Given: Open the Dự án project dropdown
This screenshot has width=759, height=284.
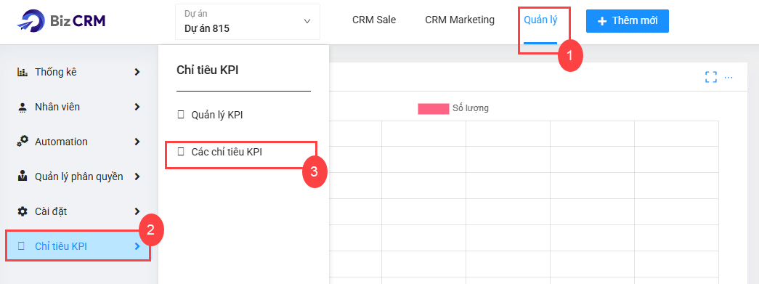Looking at the screenshot, I should (248, 22).
